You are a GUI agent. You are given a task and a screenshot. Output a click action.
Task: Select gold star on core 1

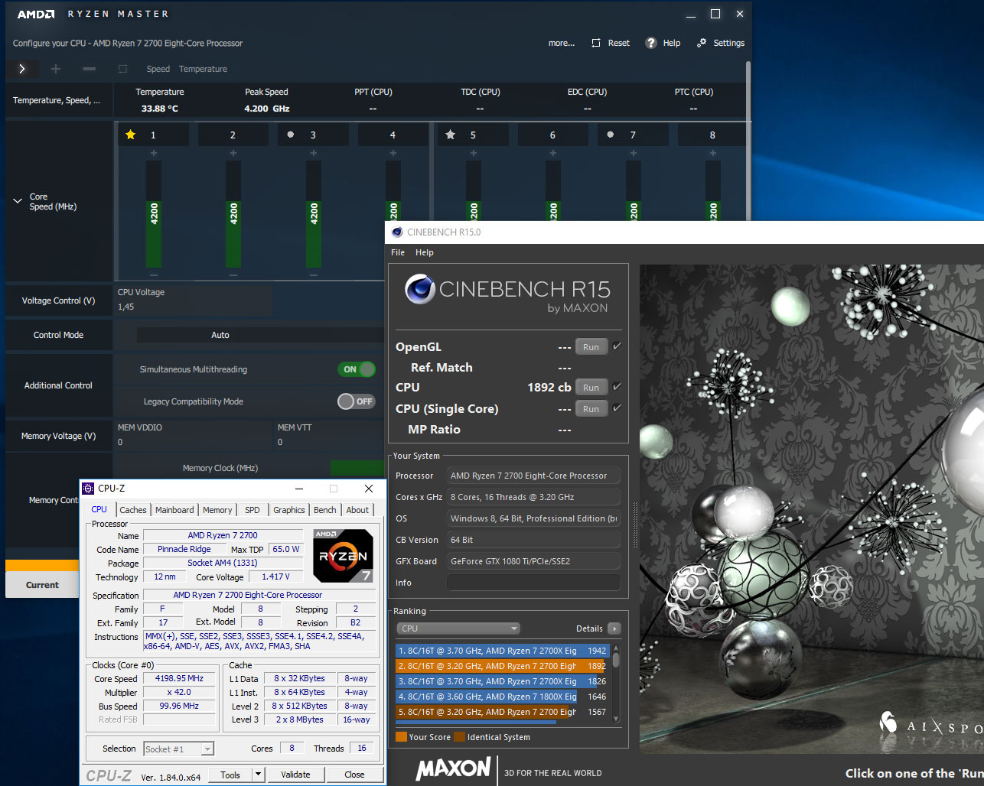pos(131,135)
